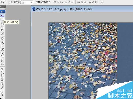133x99 pixels.
Task: Choose the Zoom magnifier tool
Action: click(x=2, y=95)
